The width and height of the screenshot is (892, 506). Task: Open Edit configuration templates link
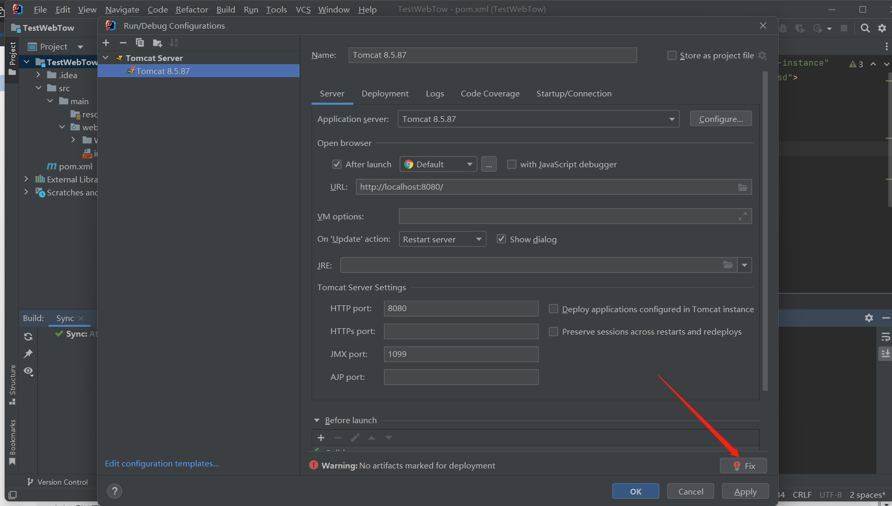coord(162,463)
